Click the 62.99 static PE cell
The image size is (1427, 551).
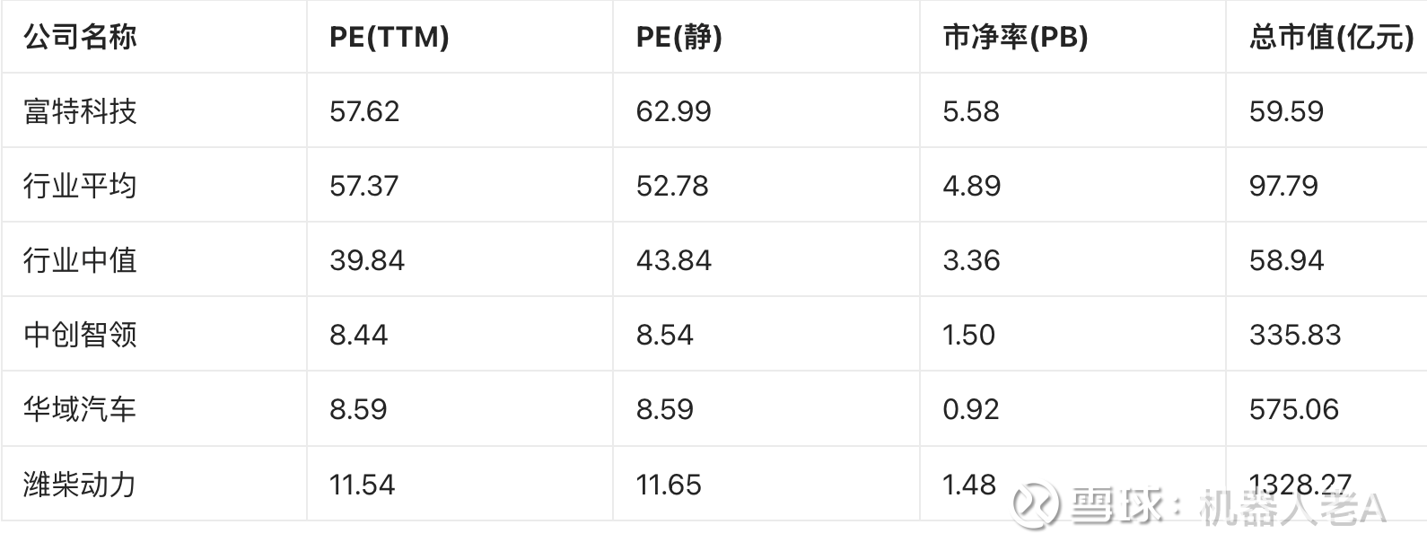click(x=673, y=111)
